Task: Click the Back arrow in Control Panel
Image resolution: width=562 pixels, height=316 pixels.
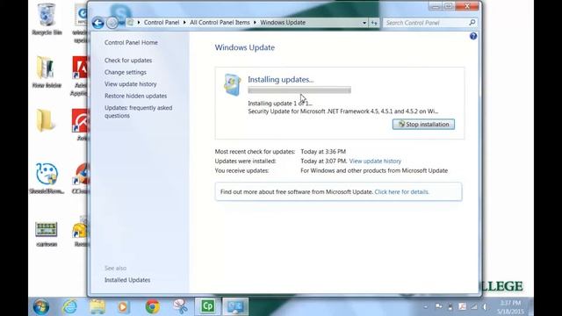Action: [x=97, y=23]
